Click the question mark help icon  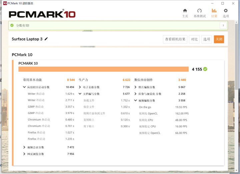(x=223, y=26)
